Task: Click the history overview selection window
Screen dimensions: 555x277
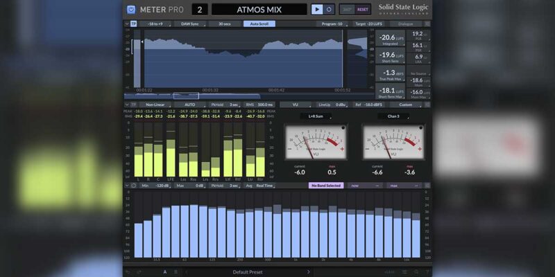Action: [x=186, y=96]
